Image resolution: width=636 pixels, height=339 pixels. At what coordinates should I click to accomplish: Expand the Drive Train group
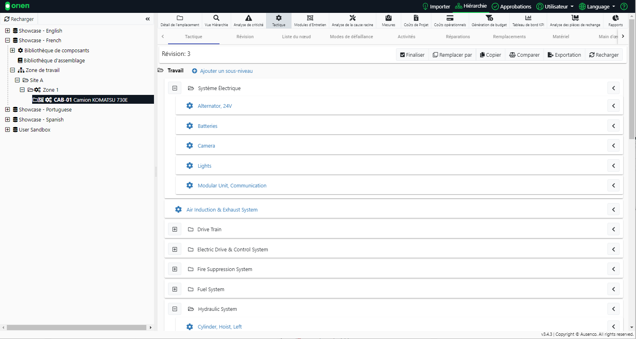click(175, 229)
